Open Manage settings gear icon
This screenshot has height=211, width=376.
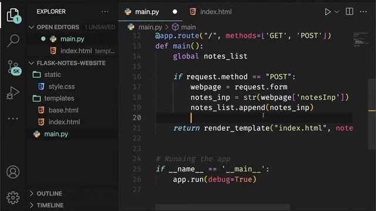13,198
